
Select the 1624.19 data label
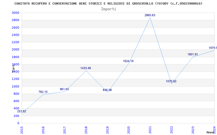click(128, 61)
